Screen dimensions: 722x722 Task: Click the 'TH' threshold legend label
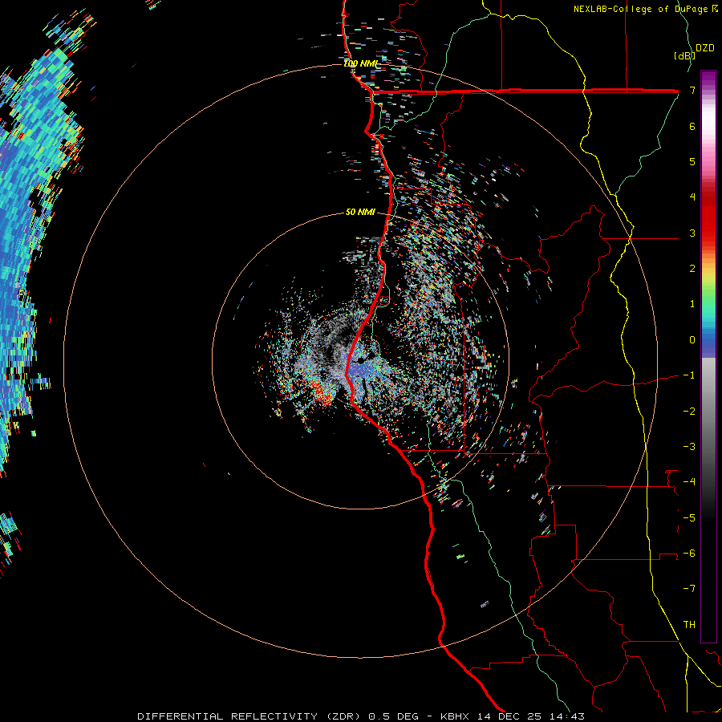click(689, 625)
